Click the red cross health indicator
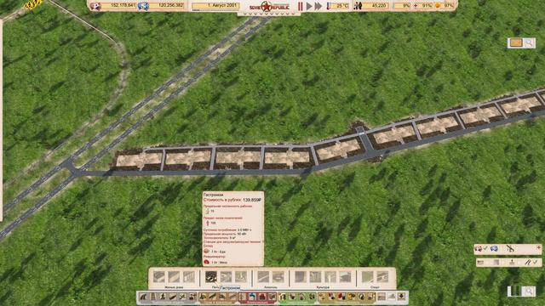Image resolution: width=545 pixels, height=306 pixels. click(416, 6)
